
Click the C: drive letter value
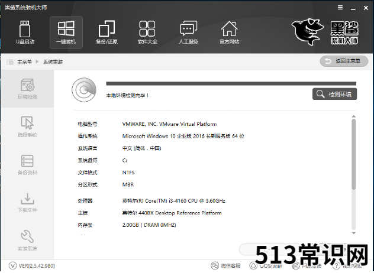pyautogui.click(x=124, y=161)
